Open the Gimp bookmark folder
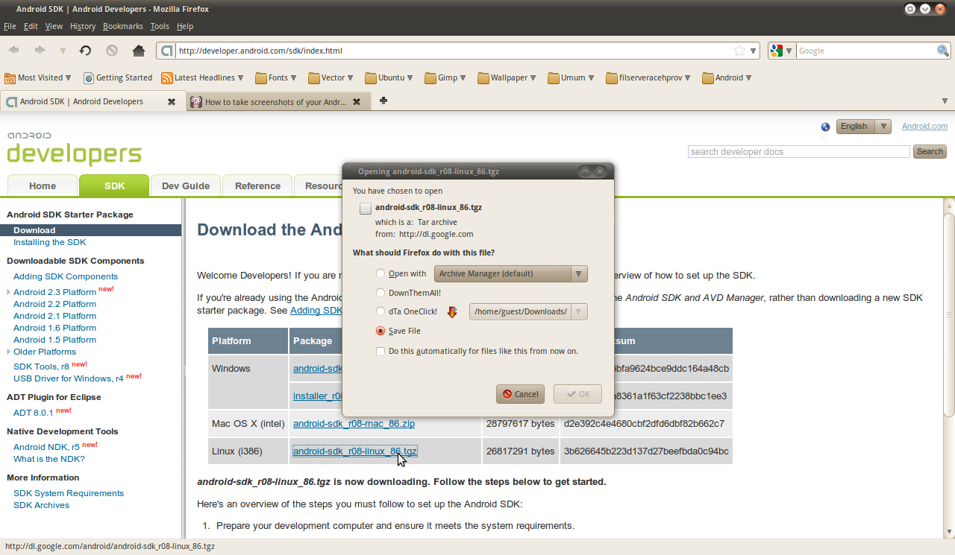 click(x=446, y=77)
